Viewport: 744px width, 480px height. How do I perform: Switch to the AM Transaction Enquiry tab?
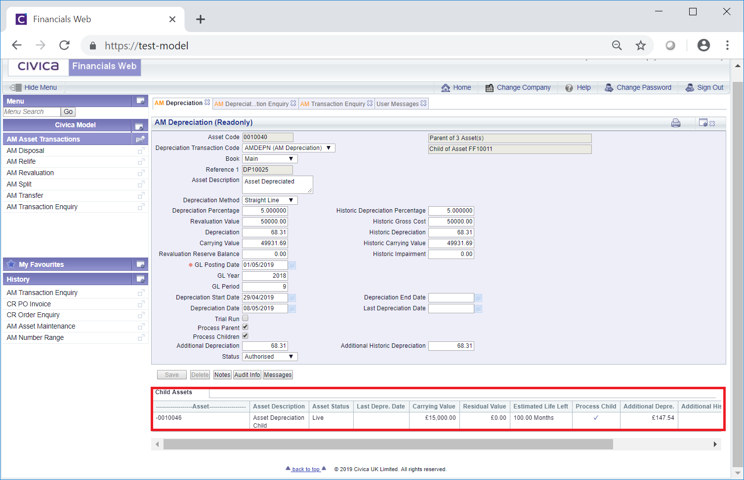[x=332, y=104]
